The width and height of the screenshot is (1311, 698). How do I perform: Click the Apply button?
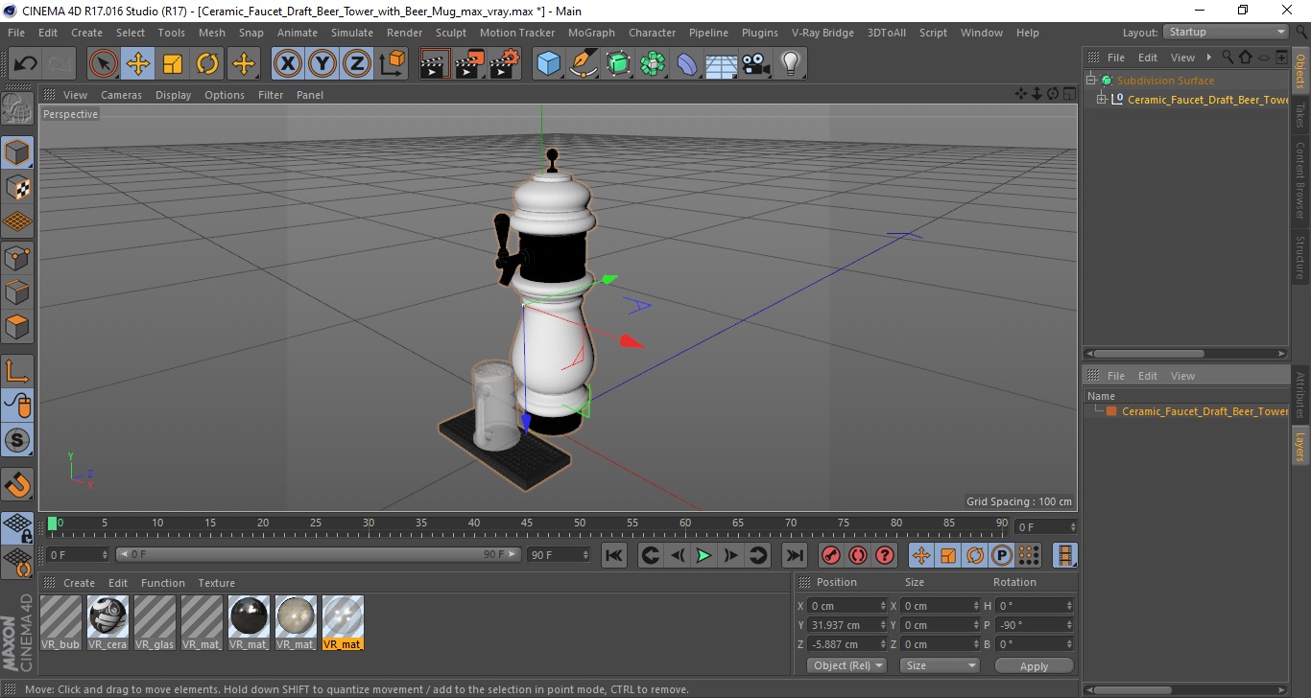click(1034, 665)
